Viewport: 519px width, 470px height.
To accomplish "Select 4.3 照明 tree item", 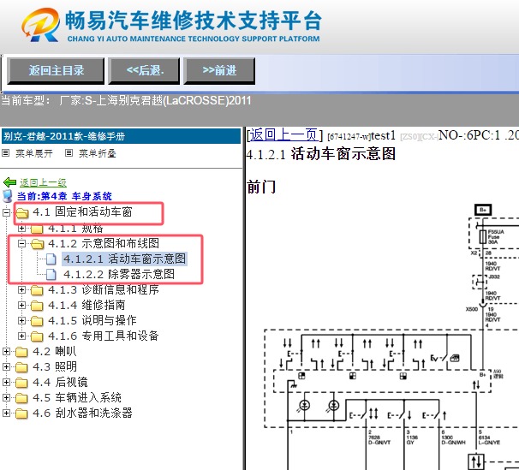I will (55, 366).
